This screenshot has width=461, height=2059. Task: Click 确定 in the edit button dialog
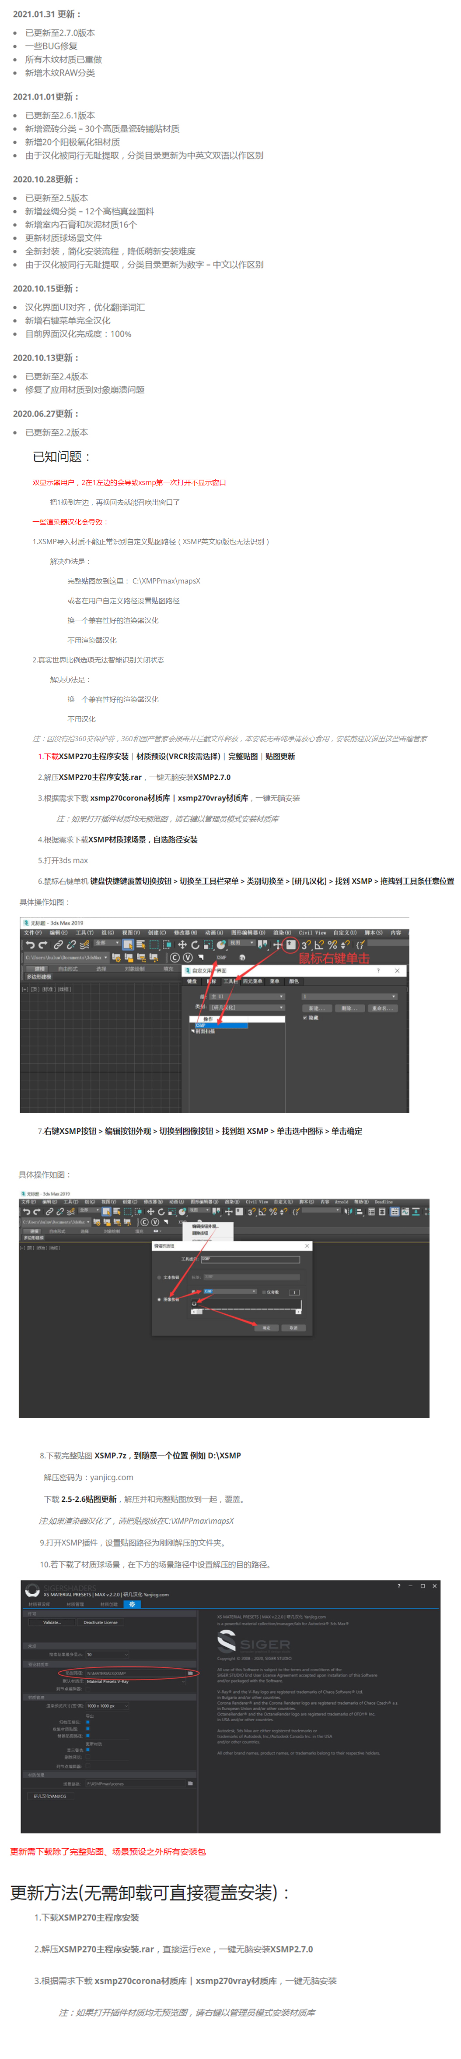[x=265, y=1328]
